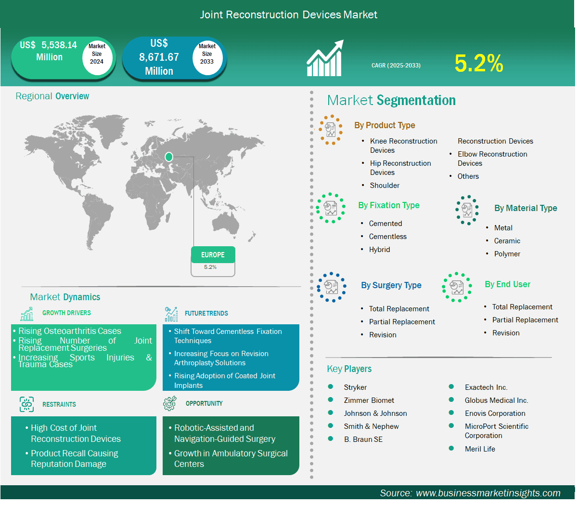The image size is (578, 505).
Task: Click the Restraints icon
Action: 27,404
